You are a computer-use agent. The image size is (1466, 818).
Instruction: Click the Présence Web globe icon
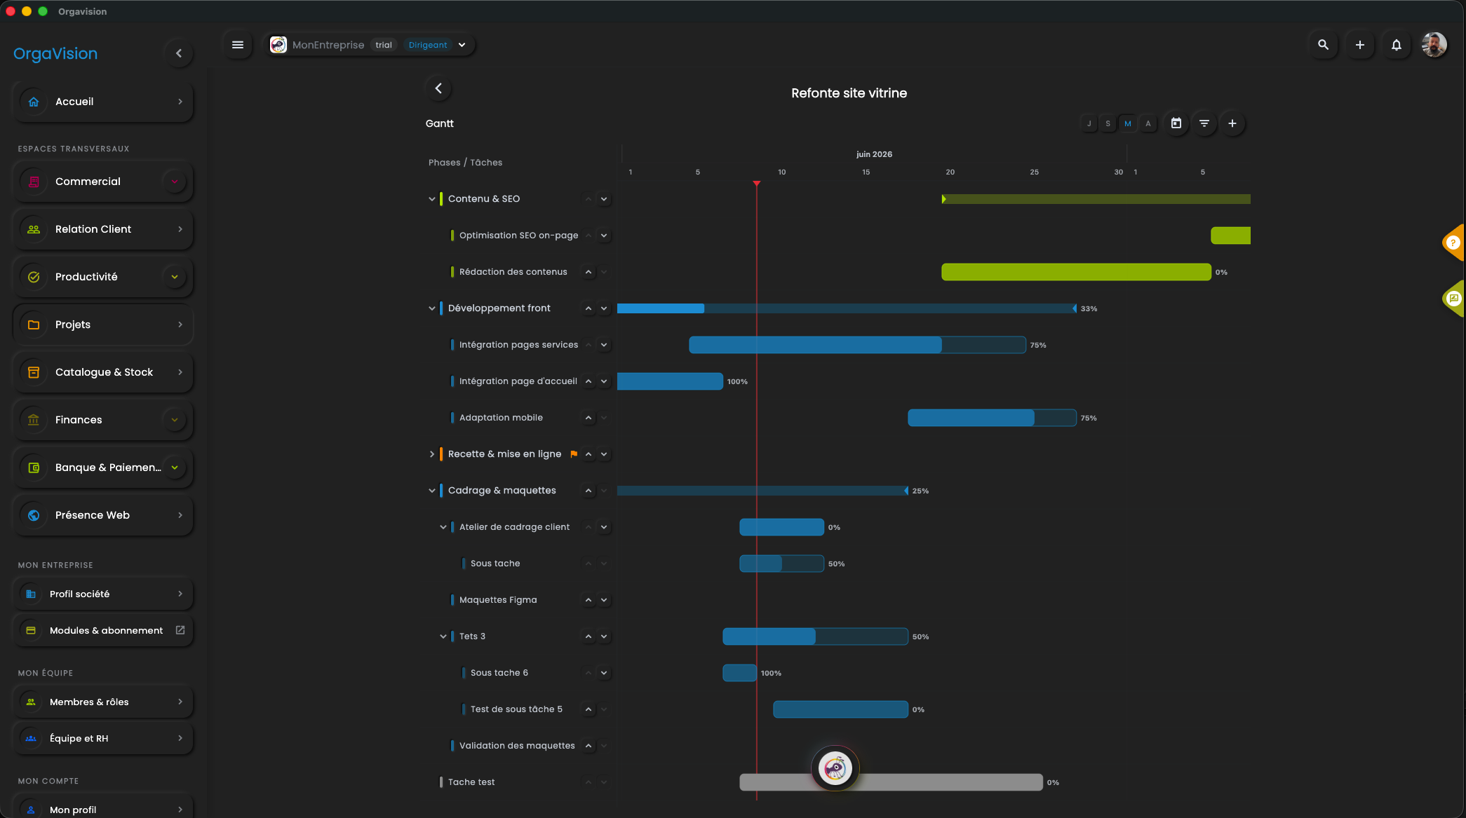(x=34, y=515)
